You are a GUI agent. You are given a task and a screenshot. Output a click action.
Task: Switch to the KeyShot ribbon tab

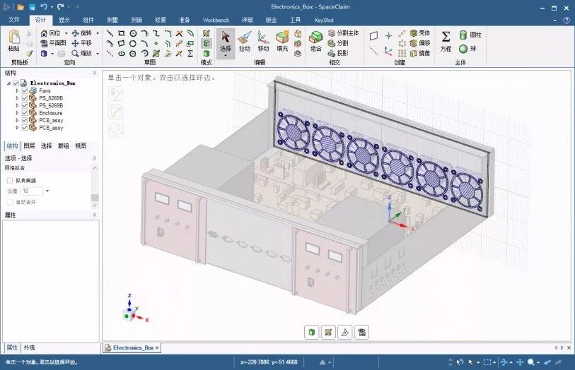[325, 20]
